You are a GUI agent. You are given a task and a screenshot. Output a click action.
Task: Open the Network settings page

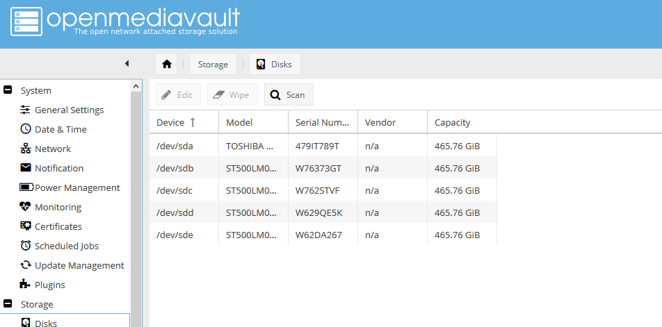click(53, 149)
